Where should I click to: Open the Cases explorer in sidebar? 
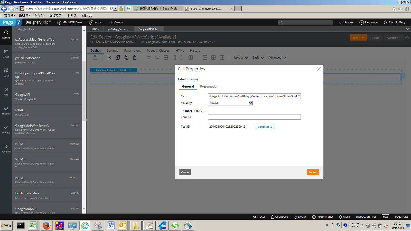6,54
